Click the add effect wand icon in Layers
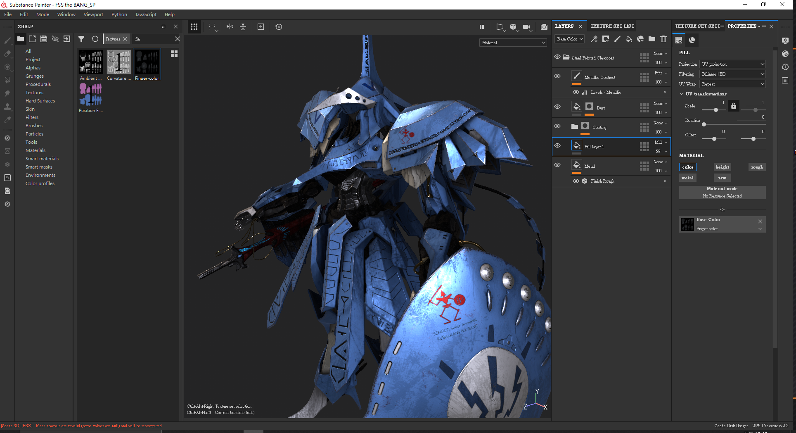Image resolution: width=796 pixels, height=433 pixels. (x=594, y=39)
